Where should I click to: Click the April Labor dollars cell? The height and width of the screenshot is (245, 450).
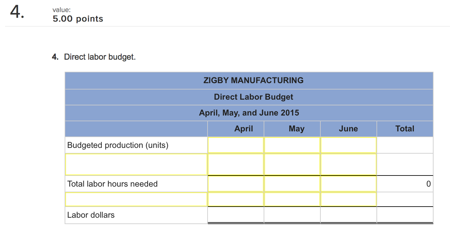pyautogui.click(x=236, y=215)
